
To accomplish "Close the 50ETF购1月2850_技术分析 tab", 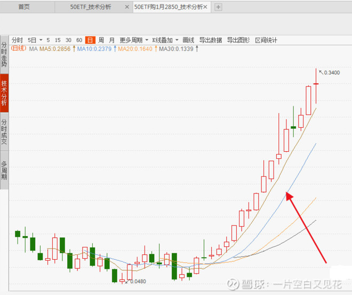I will (205, 7).
